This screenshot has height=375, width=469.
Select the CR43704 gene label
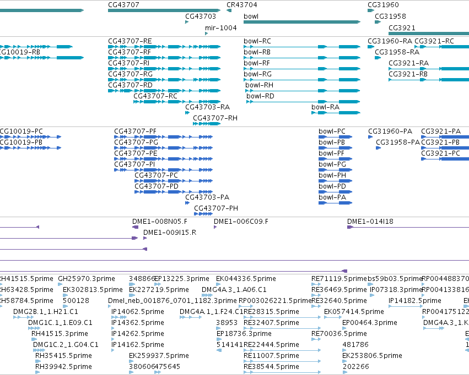pyautogui.click(x=242, y=5)
